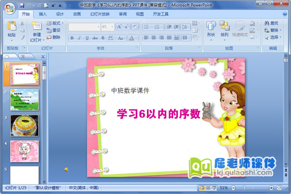Open line spacing dropdown
This screenshot has height=194, width=291.
click(x=186, y=27)
